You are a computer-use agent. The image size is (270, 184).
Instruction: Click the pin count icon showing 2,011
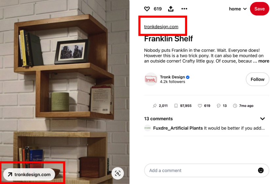click(x=155, y=106)
